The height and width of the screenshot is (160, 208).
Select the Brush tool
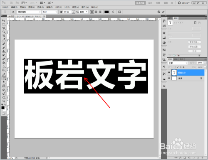click(x=4, y=47)
